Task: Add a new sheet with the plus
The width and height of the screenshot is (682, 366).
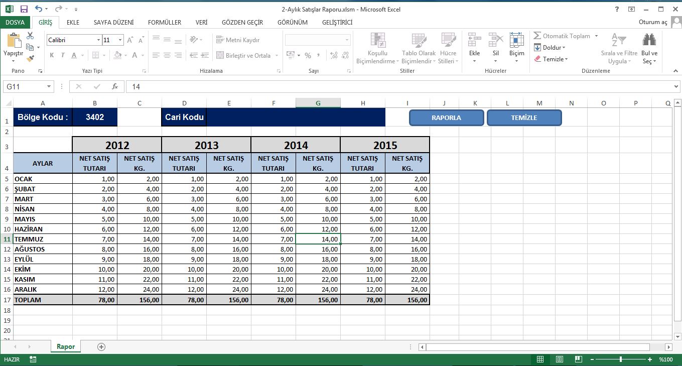Action: pos(101,346)
